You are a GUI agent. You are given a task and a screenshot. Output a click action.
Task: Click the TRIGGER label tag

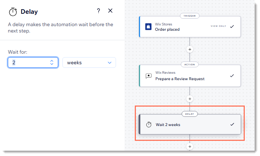click(190, 16)
